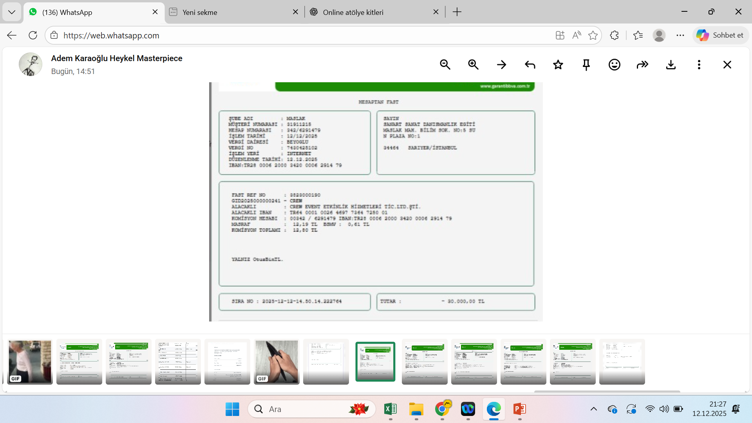Reply to this image message
752x423 pixels.
[530, 65]
